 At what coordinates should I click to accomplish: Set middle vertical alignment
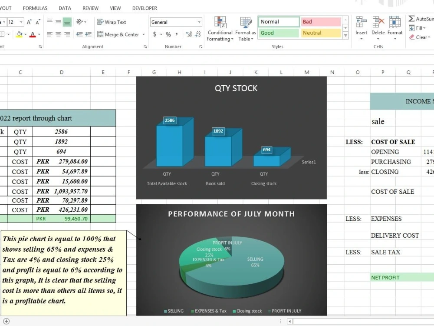click(x=58, y=22)
